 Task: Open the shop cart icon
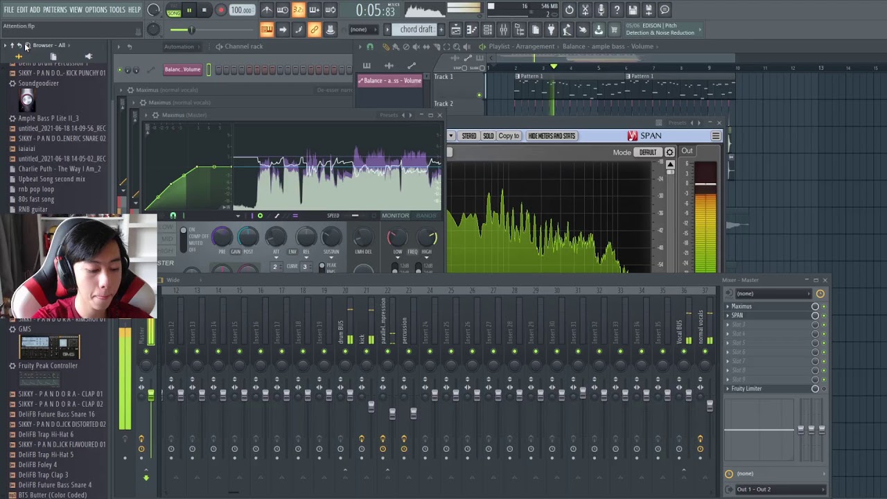614,30
